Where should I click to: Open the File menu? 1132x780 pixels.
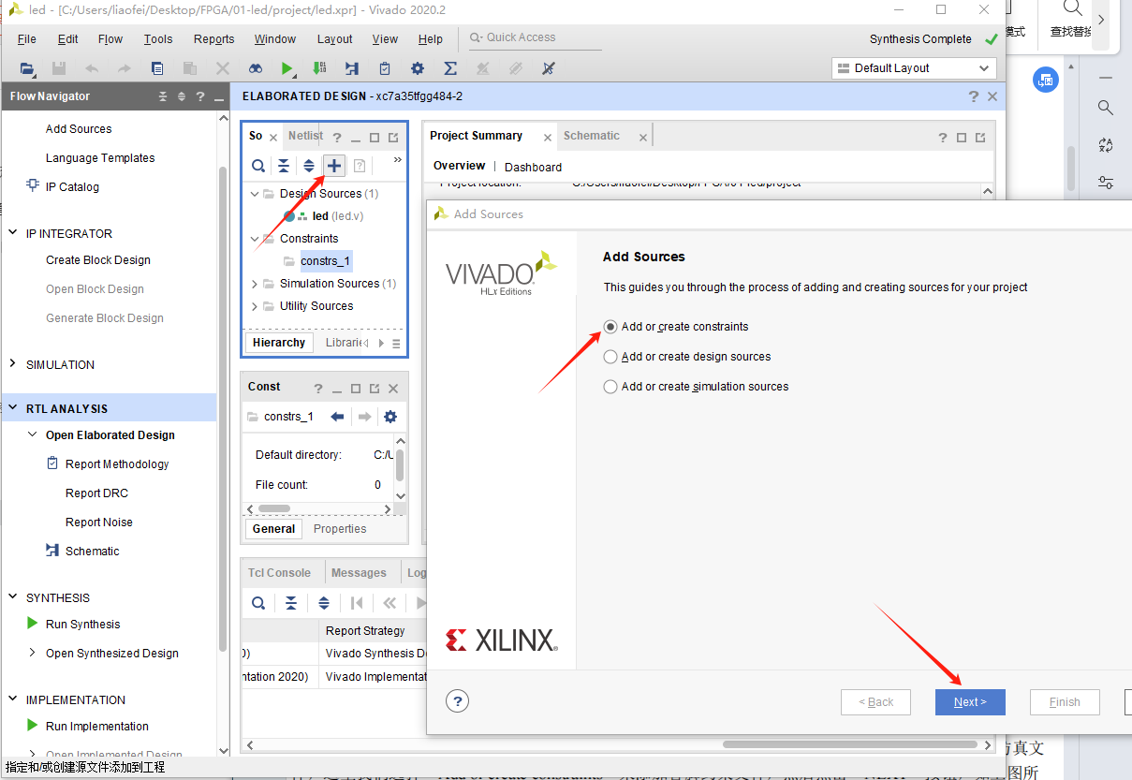click(x=27, y=39)
